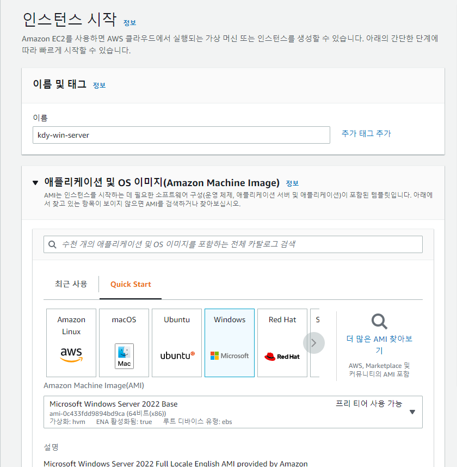
Task: Click the 프리 티어 사용 가능 label
Action: [x=369, y=403]
